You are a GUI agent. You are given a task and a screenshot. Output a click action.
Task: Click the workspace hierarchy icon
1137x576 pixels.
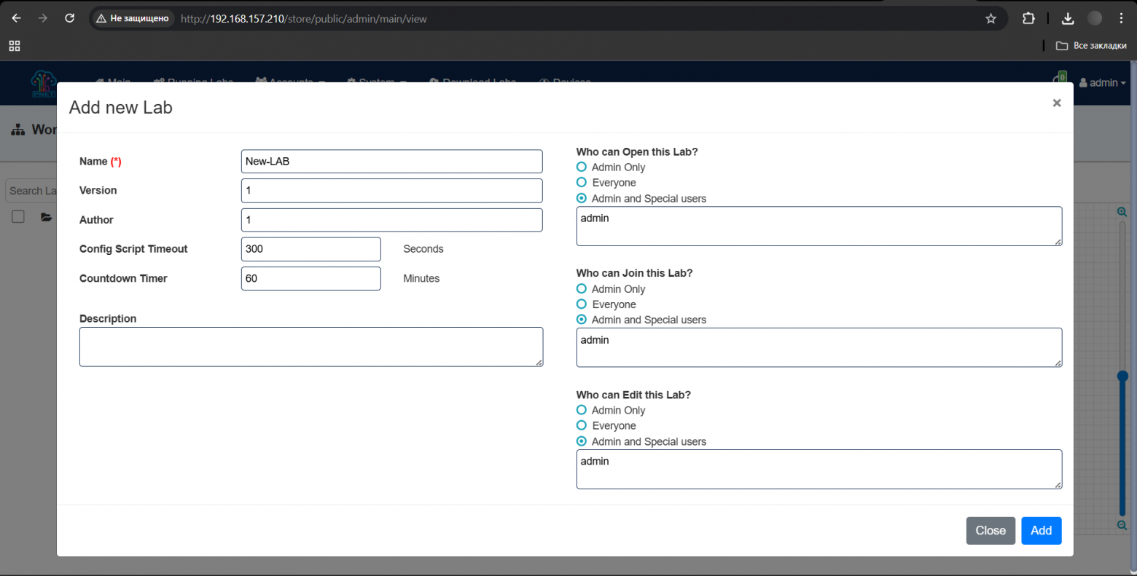click(18, 130)
